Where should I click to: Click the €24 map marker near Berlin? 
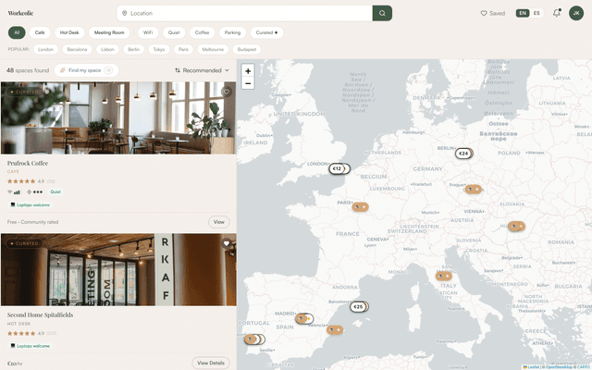pyautogui.click(x=463, y=154)
